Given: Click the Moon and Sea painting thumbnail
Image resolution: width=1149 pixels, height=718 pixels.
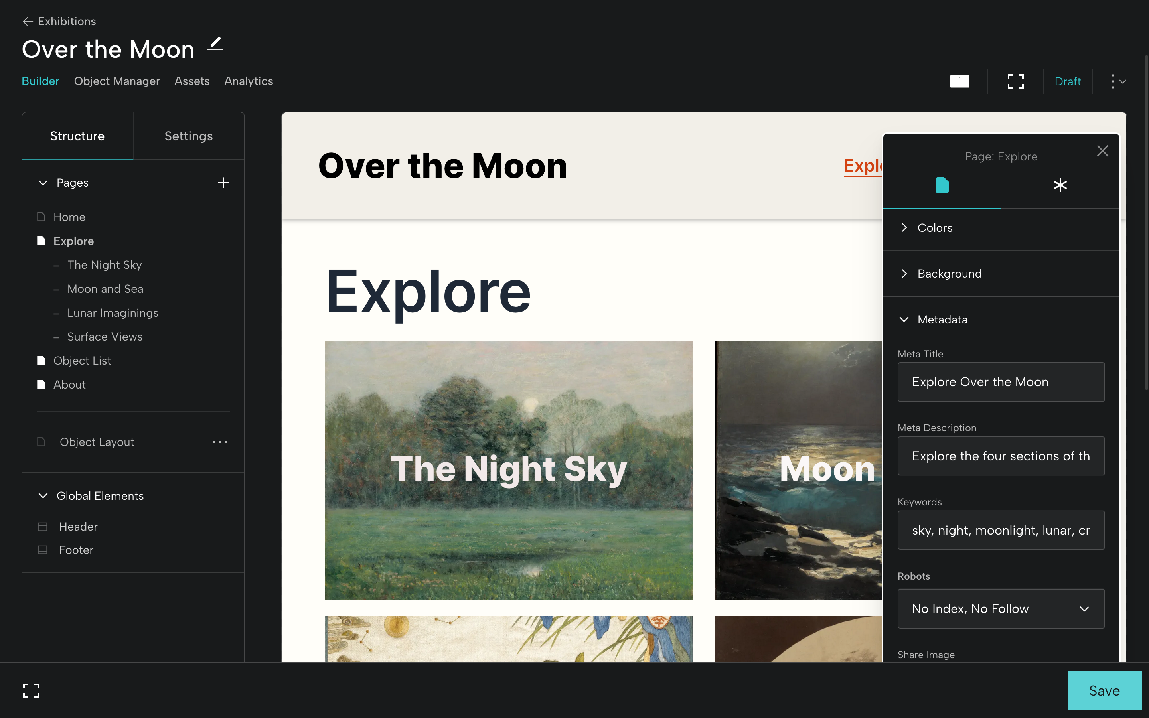Looking at the screenshot, I should click(798, 471).
